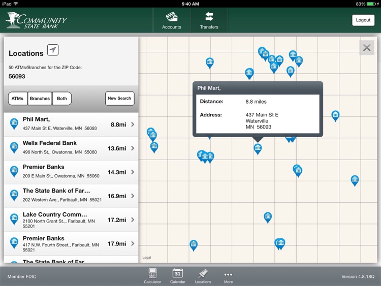Open Calculator from bottom toolbar
Image resolution: width=381 pixels, height=286 pixels.
(x=152, y=276)
